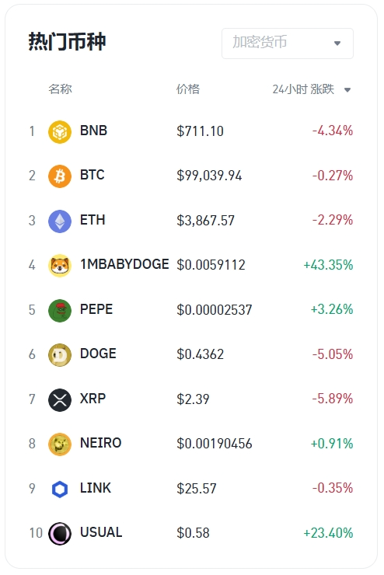Click the XRP black logo icon
384x575 pixels.
60,399
